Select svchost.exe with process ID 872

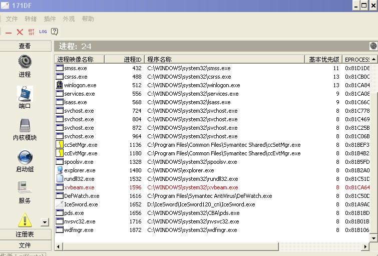pos(212,128)
